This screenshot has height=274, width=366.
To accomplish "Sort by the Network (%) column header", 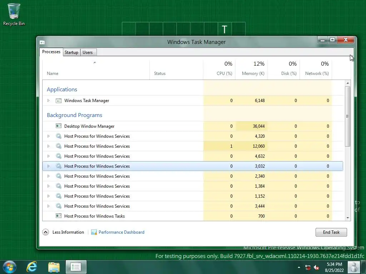I will (316, 70).
